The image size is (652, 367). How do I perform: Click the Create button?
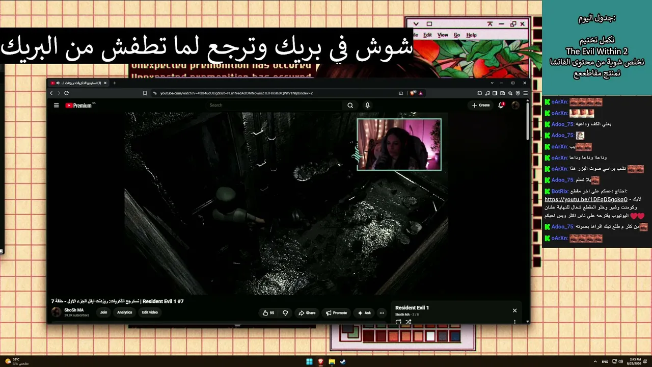click(481, 105)
